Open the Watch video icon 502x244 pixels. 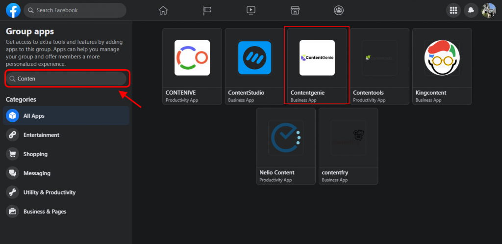(251, 10)
